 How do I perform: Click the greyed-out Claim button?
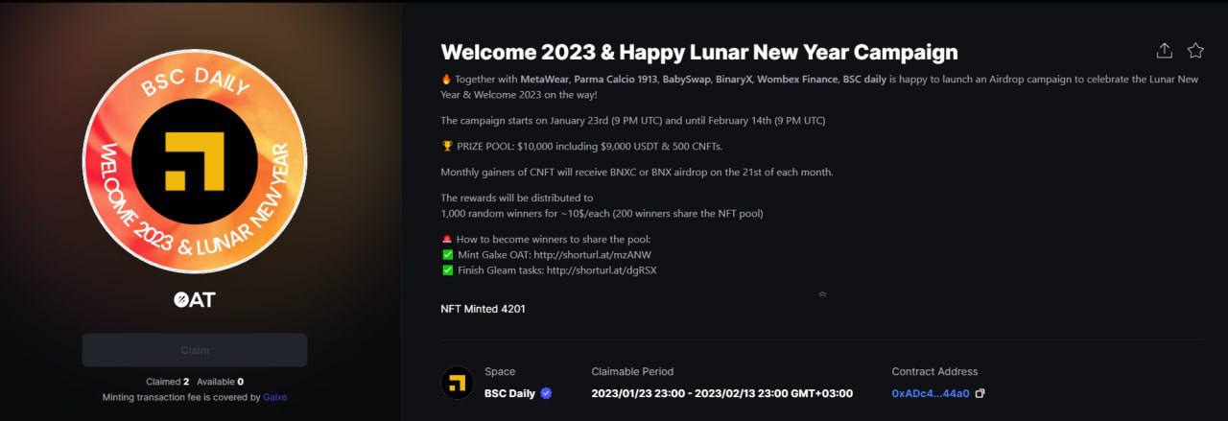(195, 350)
